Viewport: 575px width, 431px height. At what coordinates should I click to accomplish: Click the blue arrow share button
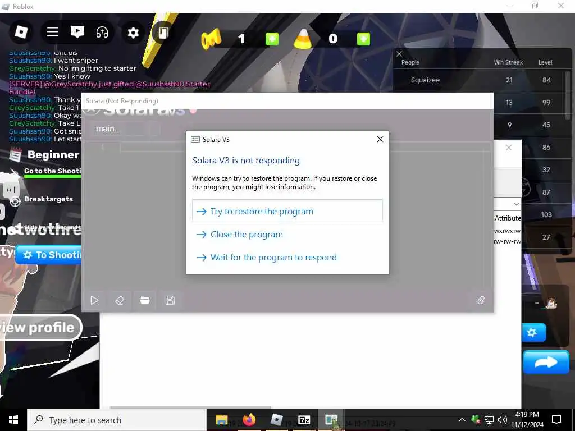point(546,362)
